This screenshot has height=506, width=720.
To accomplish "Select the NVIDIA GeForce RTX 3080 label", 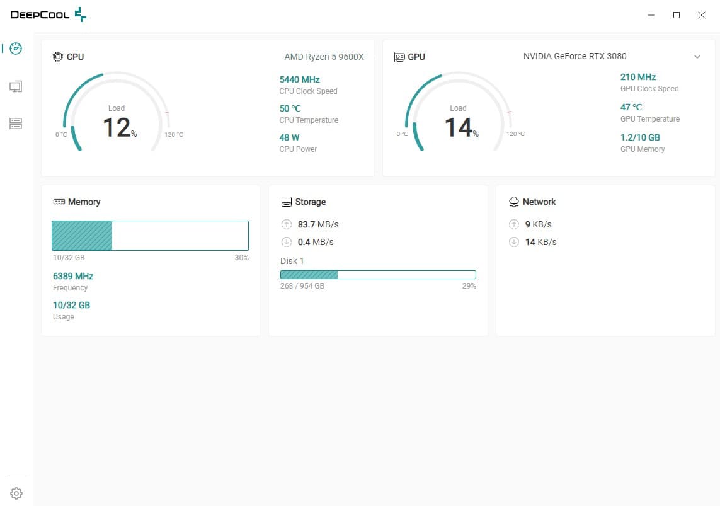I will 574,57.
